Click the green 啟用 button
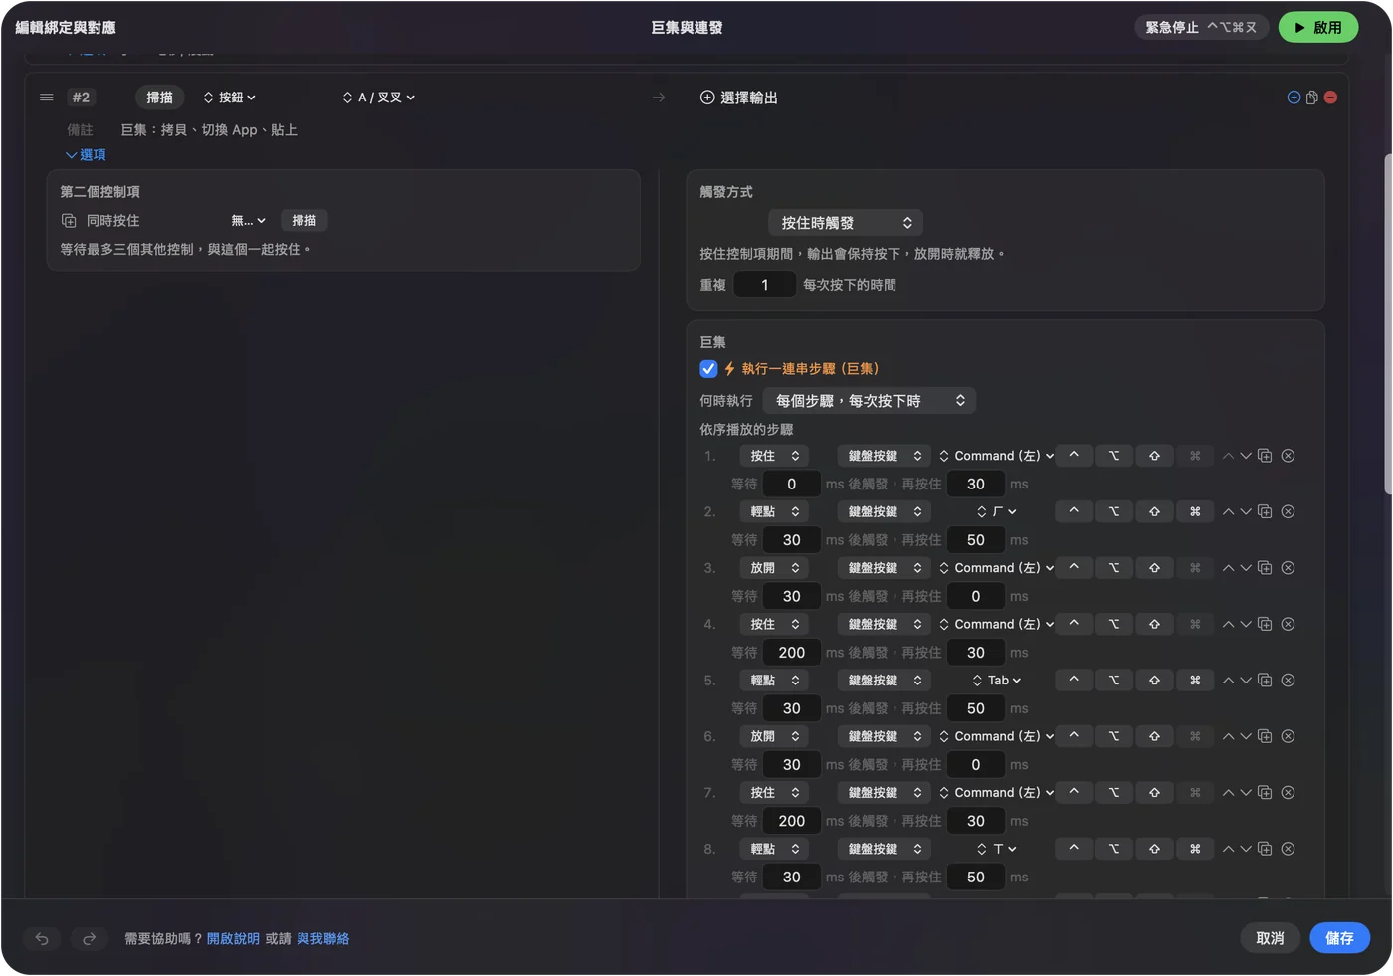 [1318, 28]
